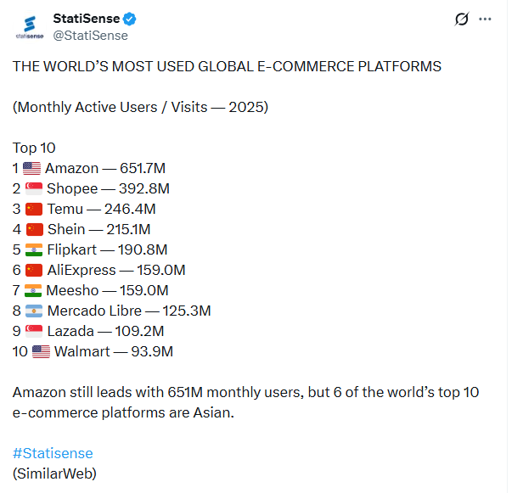
Task: Click the StatiSense profile avatar
Action: [30, 27]
